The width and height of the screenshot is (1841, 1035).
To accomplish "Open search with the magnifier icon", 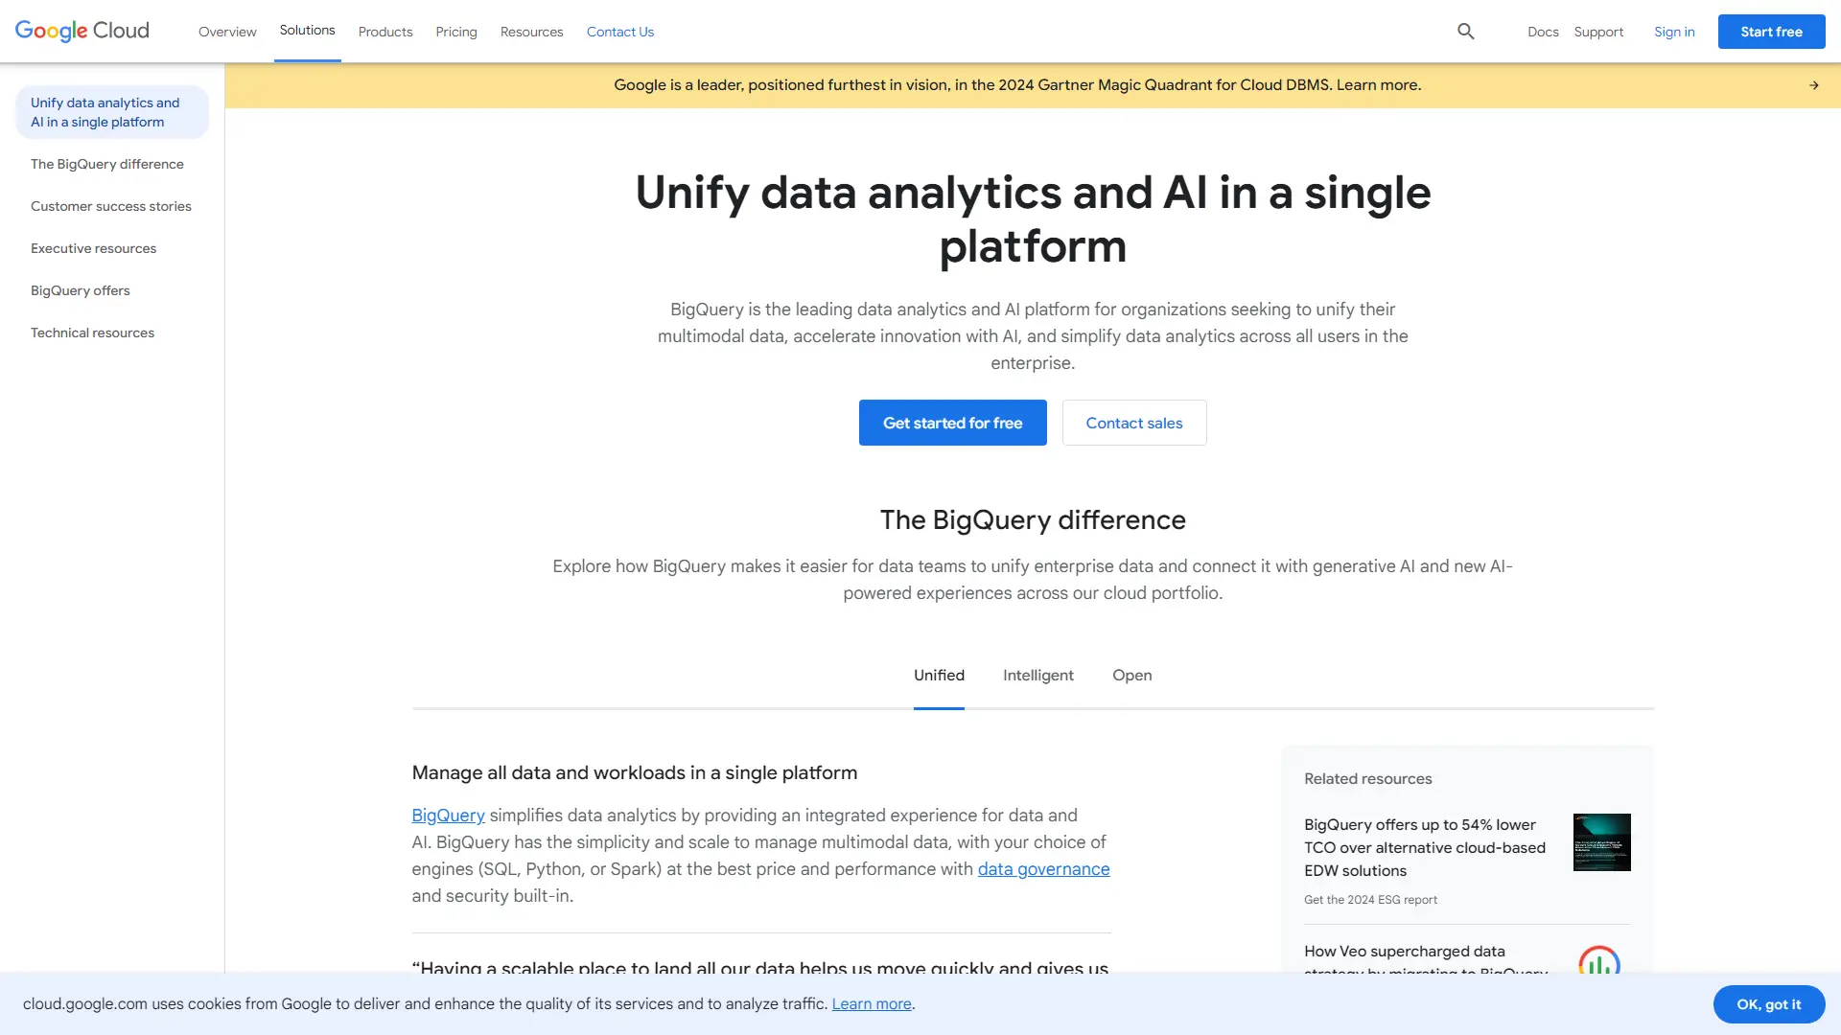I will (1465, 32).
